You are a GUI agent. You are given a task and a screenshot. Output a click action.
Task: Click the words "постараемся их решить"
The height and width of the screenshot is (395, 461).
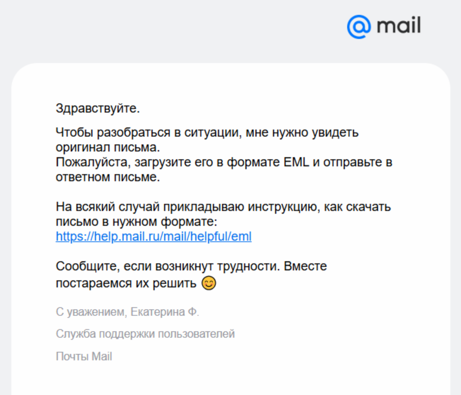coord(126,283)
